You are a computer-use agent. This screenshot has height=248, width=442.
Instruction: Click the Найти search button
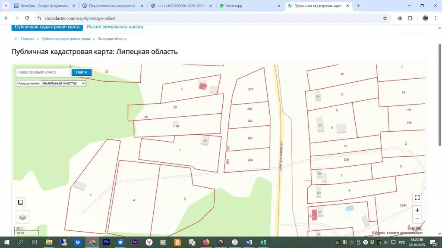pos(82,72)
